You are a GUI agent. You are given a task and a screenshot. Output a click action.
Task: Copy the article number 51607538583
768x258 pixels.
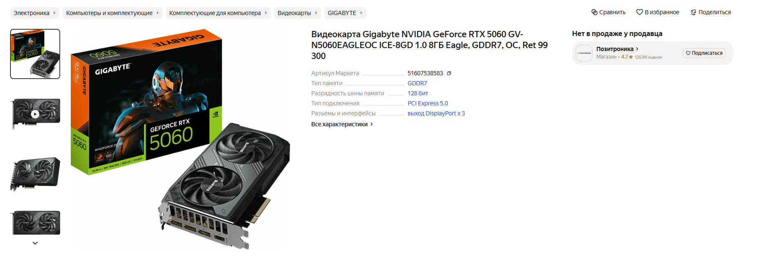(449, 73)
